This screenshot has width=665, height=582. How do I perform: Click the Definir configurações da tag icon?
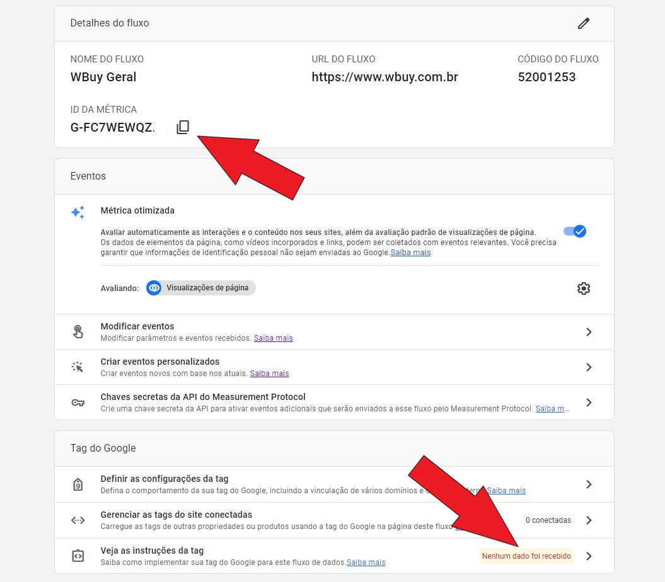tap(78, 484)
